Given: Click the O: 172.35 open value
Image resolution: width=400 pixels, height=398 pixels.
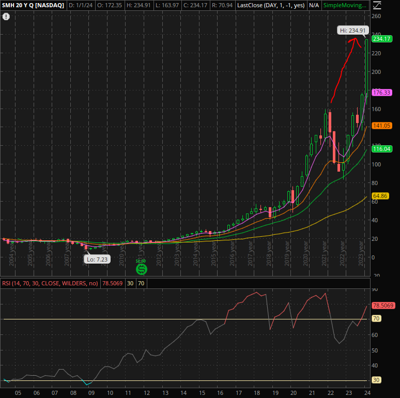Looking at the screenshot, I should 110,5.
